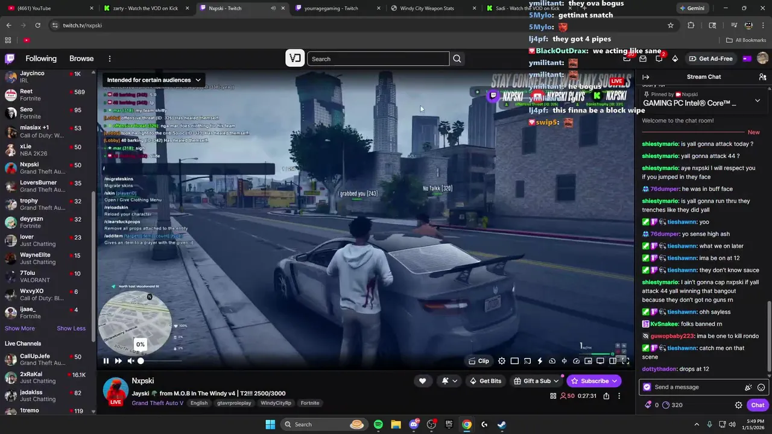Open the chat community users icon
The image size is (772, 434).
click(762, 77)
